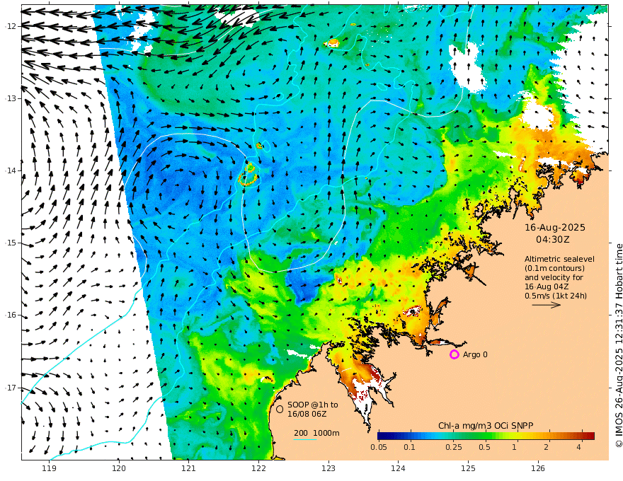
Task: Click the 'Chl-a mg/m3 OCi SNPP' title
Action: [x=486, y=425]
